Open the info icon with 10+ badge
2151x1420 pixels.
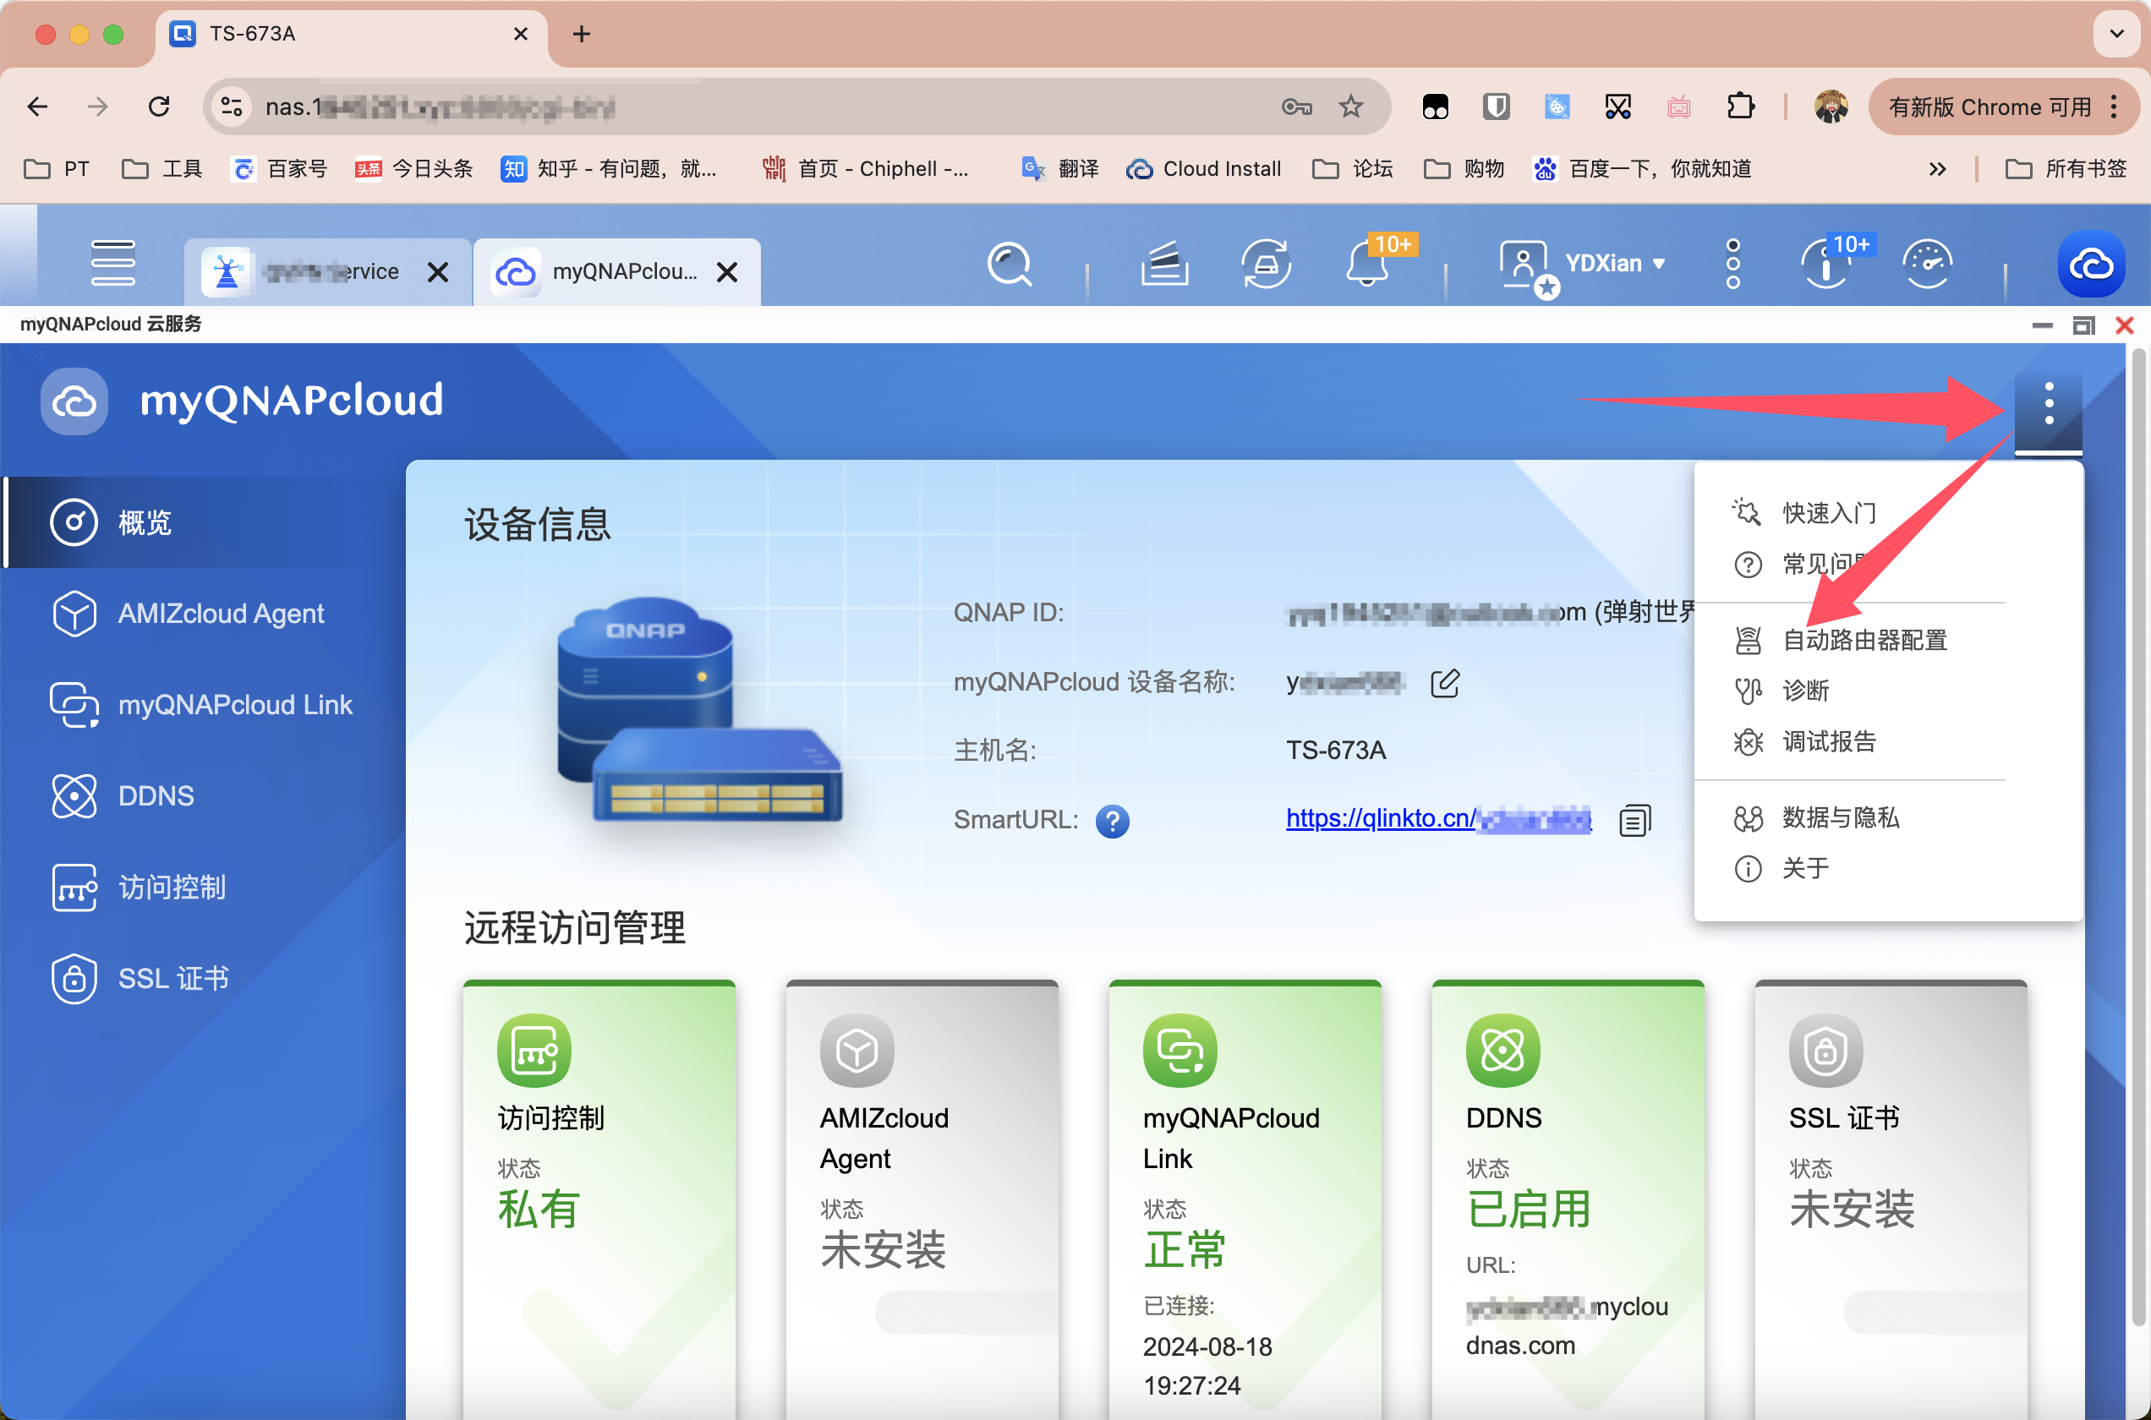tap(1825, 265)
